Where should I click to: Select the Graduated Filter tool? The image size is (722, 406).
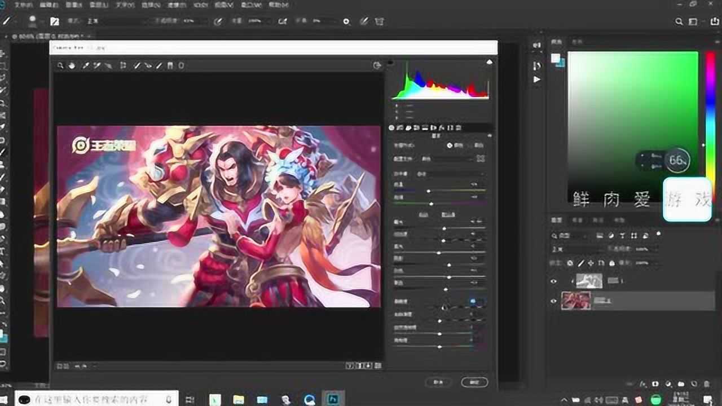pos(170,65)
